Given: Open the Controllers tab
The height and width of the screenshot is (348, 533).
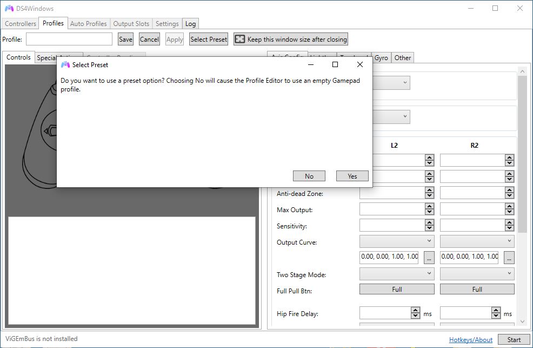Looking at the screenshot, I should click(21, 23).
